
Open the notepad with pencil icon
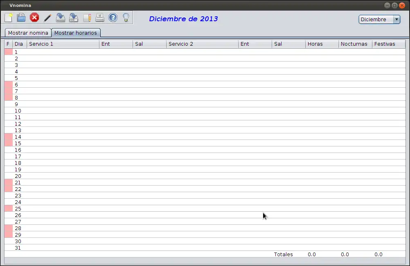tap(87, 18)
